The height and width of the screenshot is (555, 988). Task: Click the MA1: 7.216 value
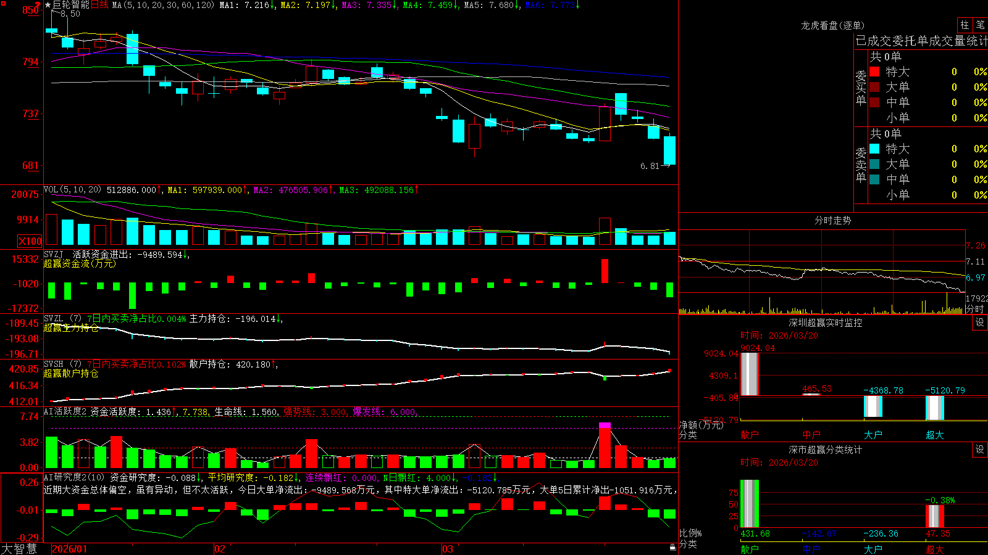247,5
